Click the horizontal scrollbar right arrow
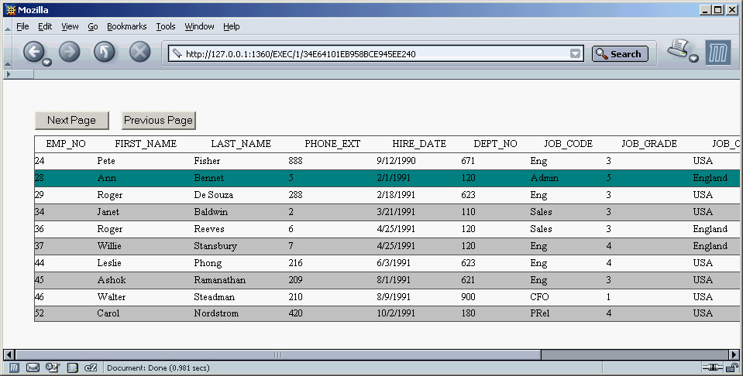 pos(734,354)
